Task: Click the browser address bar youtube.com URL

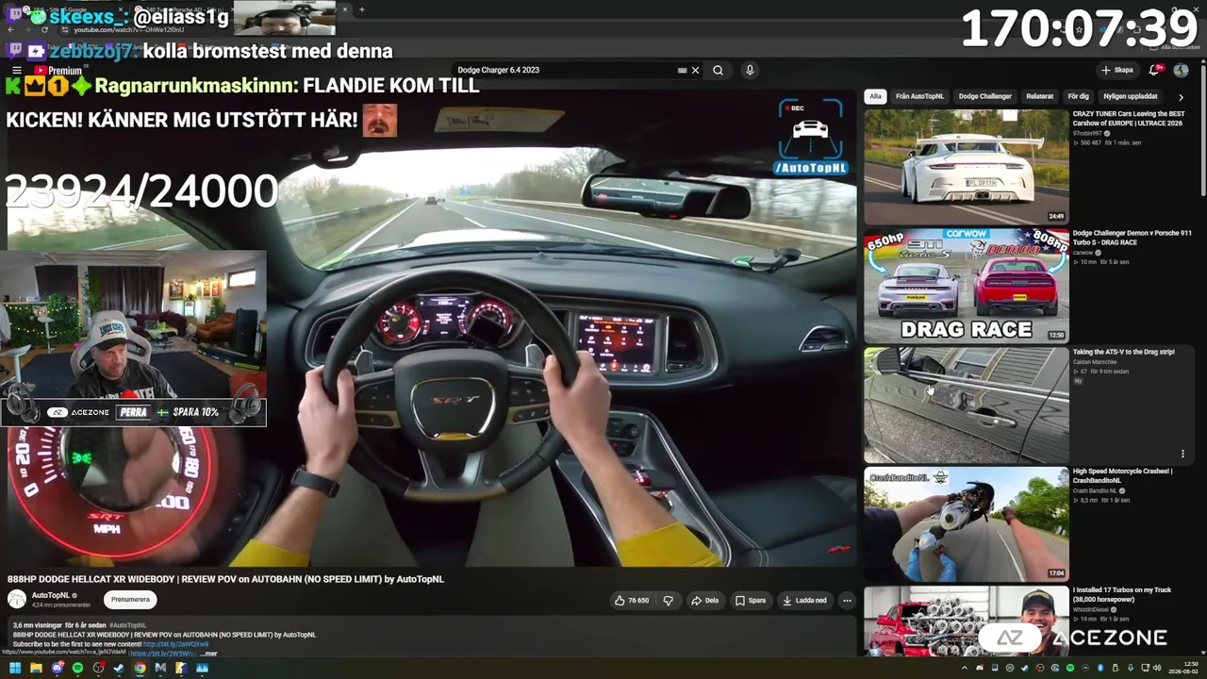Action: click(129, 30)
